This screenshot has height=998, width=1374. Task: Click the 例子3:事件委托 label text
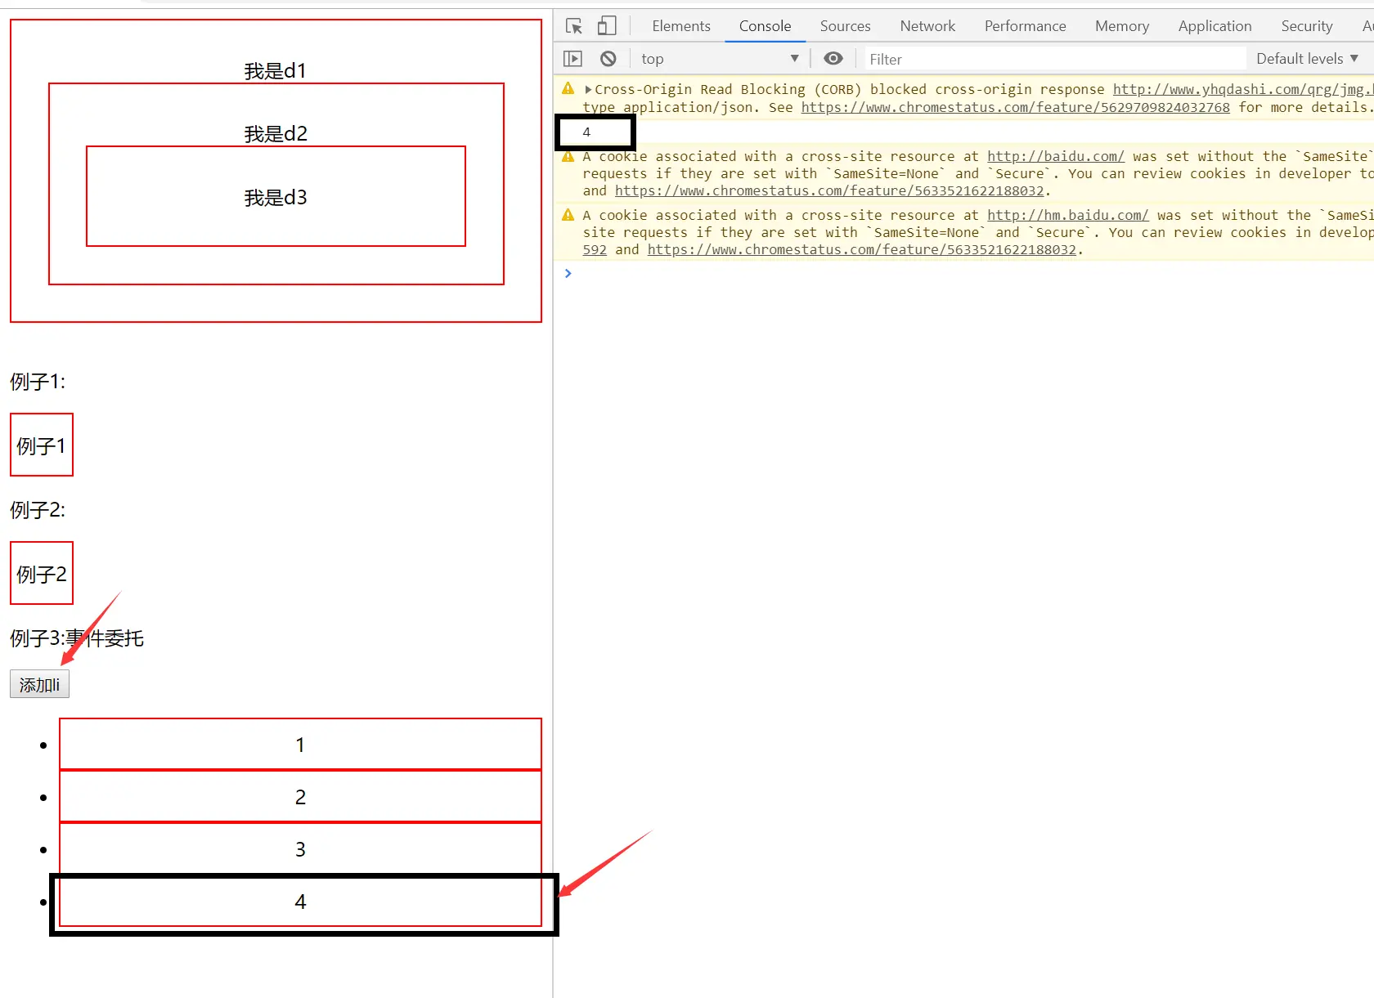77,638
